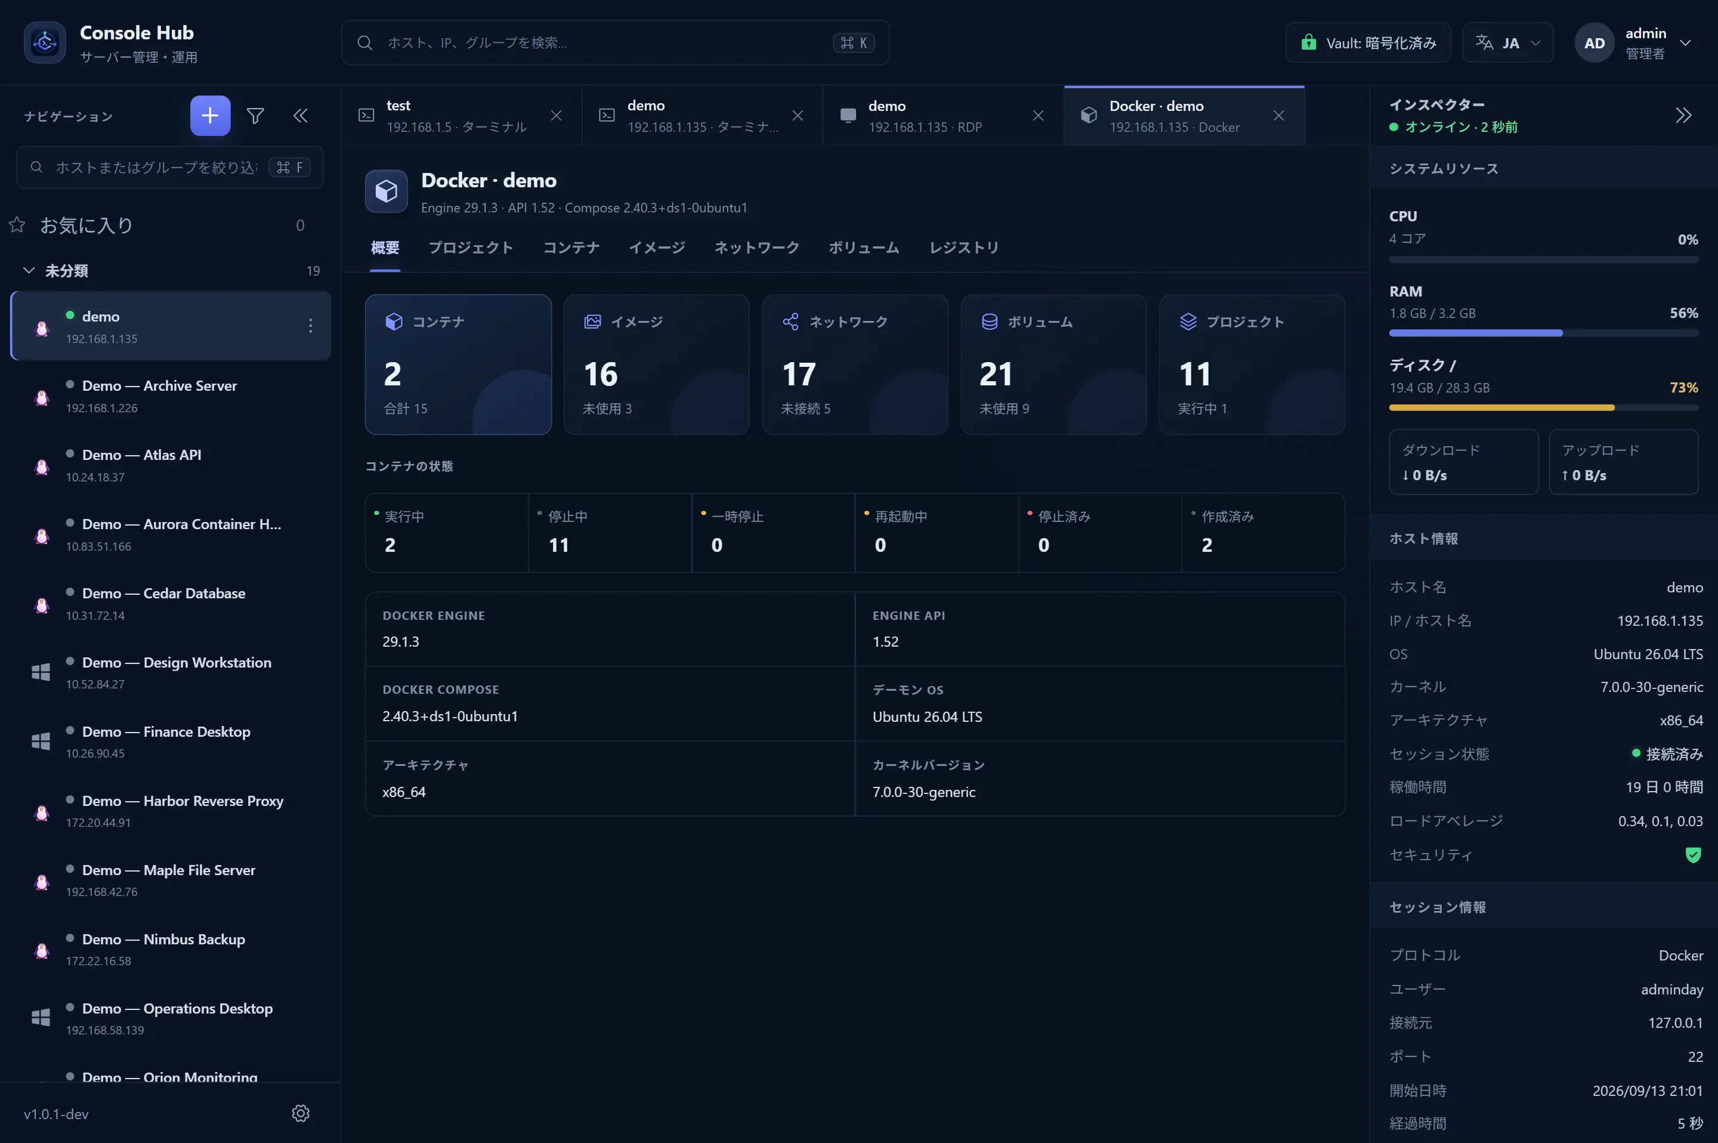Screen dimensions: 1718x1143
Task: Open settings gear in sidebar footer
Action: click(x=301, y=1113)
